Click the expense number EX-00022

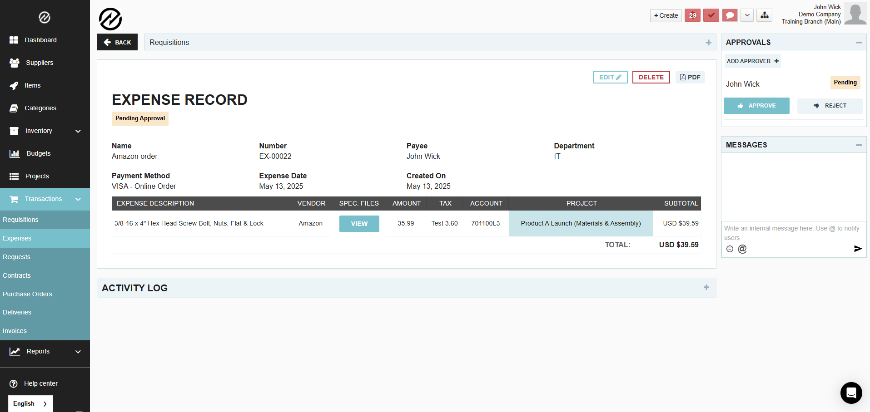tap(275, 156)
